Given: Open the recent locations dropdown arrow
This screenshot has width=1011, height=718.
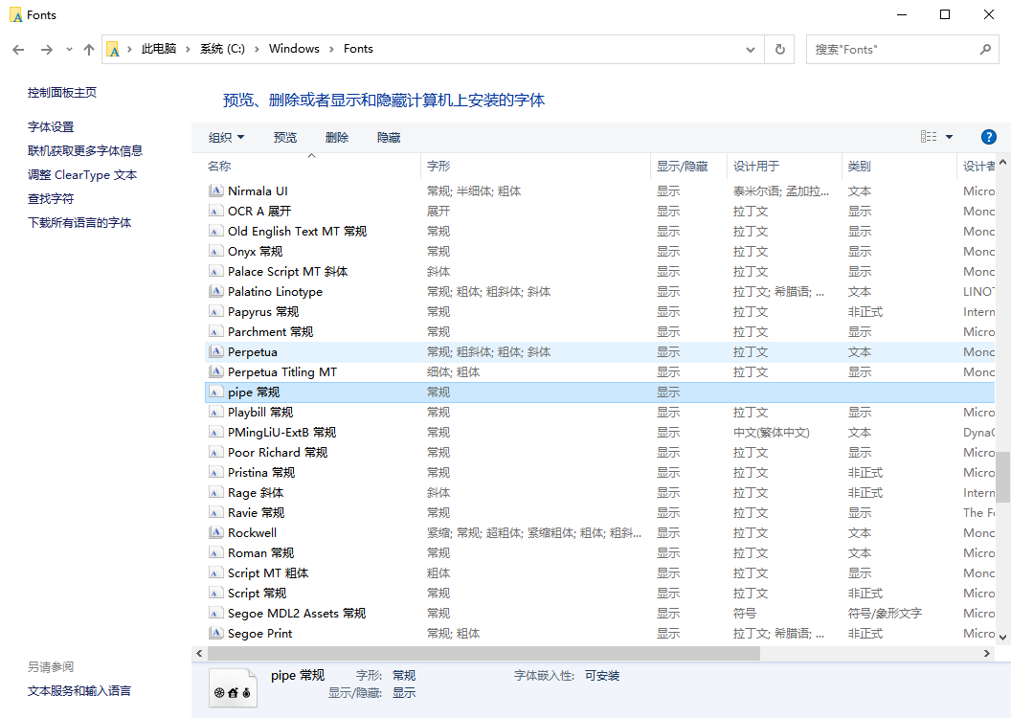Looking at the screenshot, I should coord(69,50).
